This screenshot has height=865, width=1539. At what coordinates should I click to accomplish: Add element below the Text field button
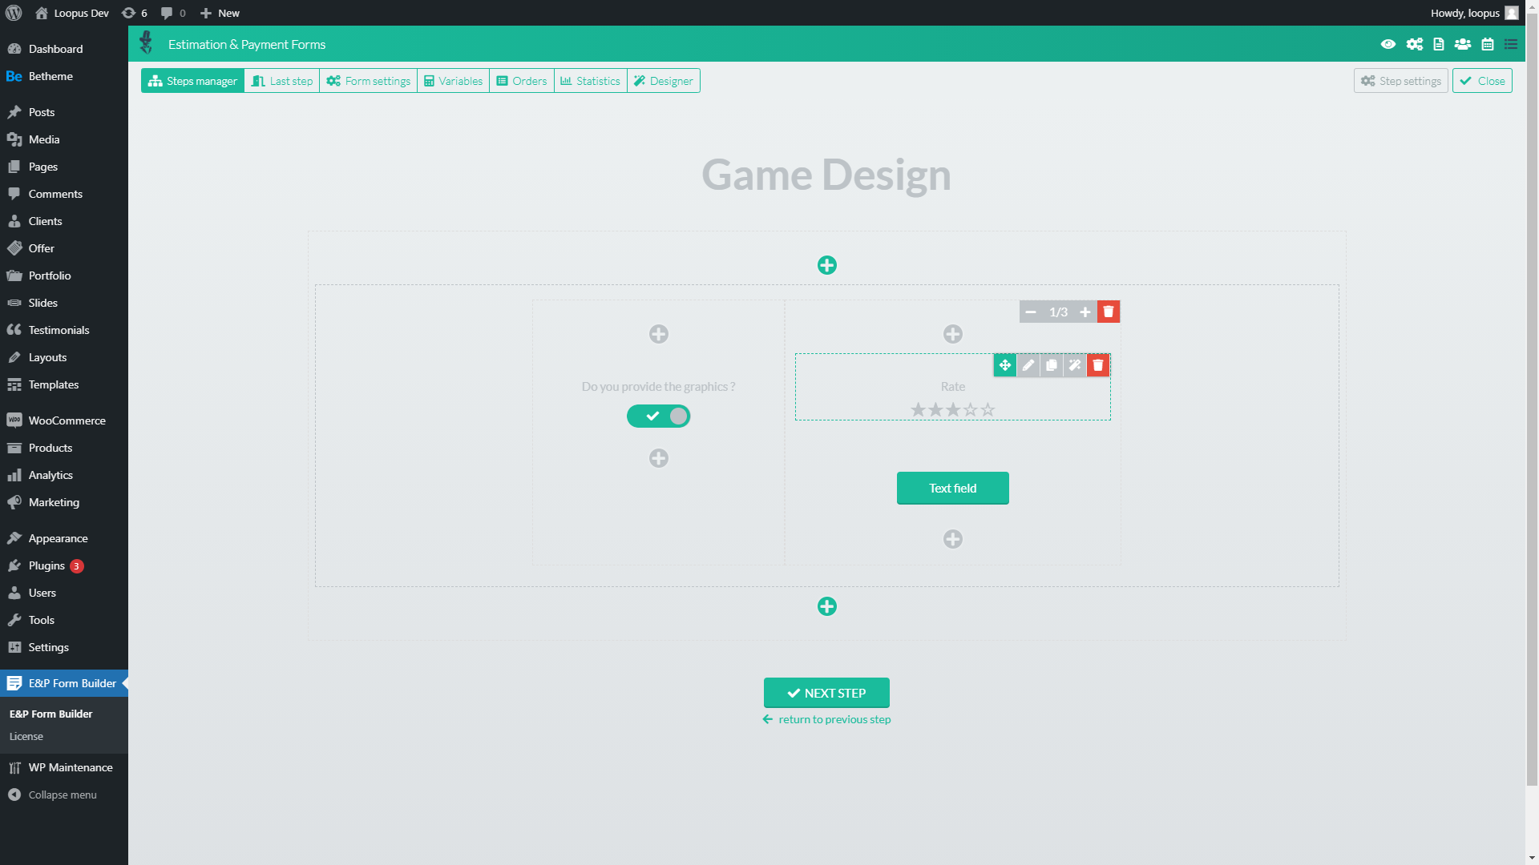(x=952, y=539)
